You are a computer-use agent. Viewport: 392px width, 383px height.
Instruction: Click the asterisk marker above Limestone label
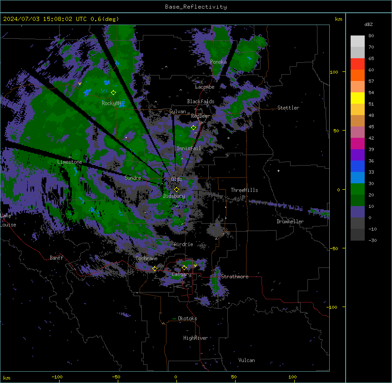[70, 157]
